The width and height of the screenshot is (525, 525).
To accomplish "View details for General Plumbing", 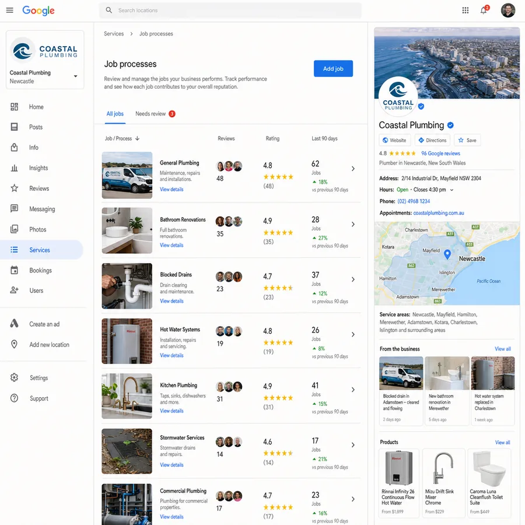I will [171, 189].
